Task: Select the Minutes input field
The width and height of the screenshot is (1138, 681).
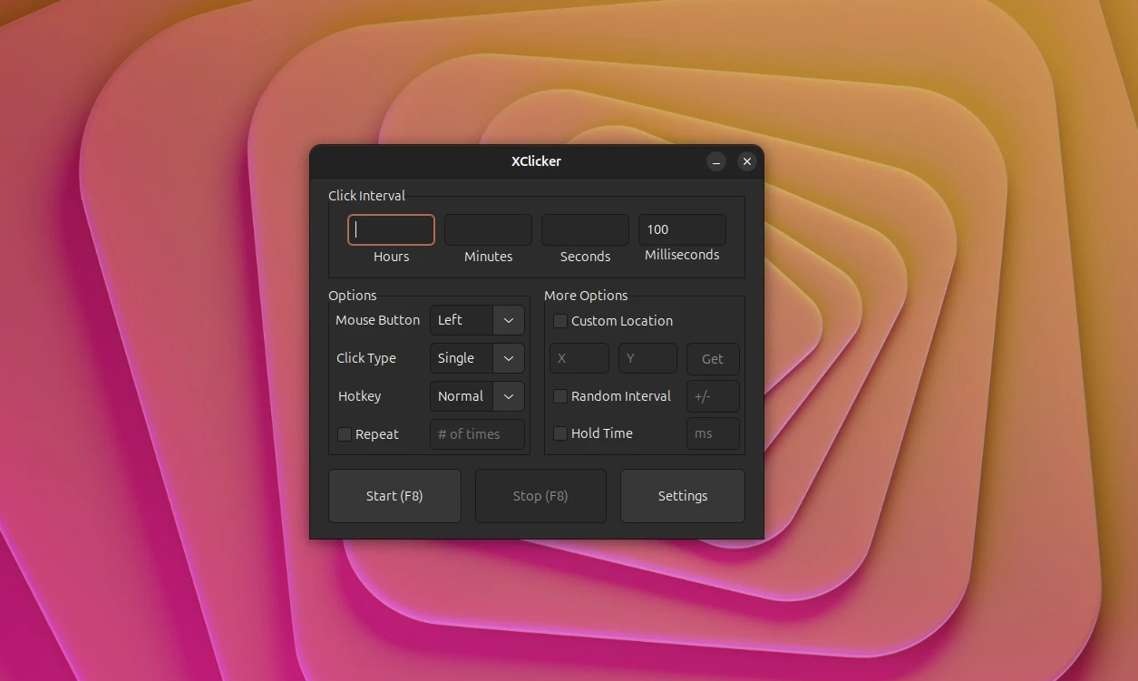Action: click(488, 229)
